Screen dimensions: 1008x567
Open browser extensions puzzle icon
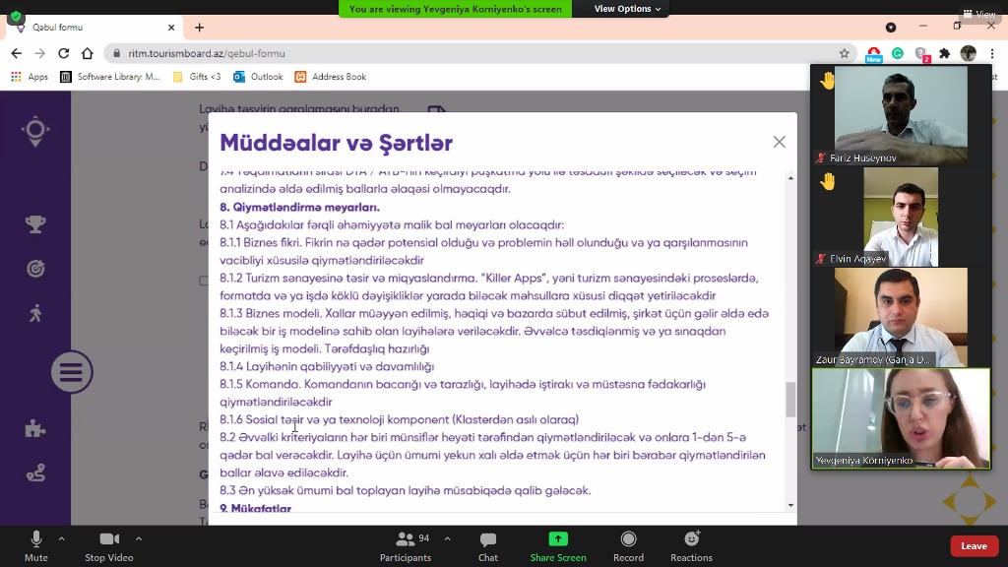pyautogui.click(x=944, y=53)
